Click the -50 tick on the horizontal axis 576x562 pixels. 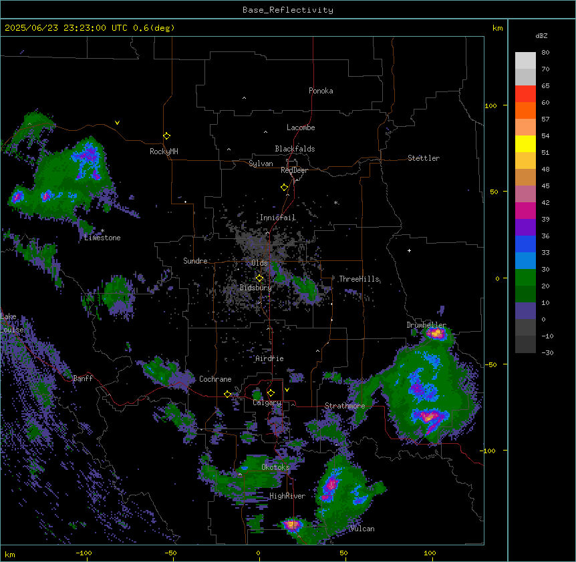[170, 553]
